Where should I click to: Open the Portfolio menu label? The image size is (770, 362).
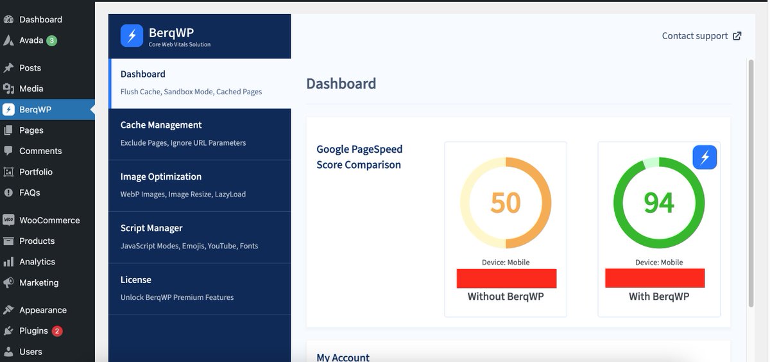click(x=36, y=172)
